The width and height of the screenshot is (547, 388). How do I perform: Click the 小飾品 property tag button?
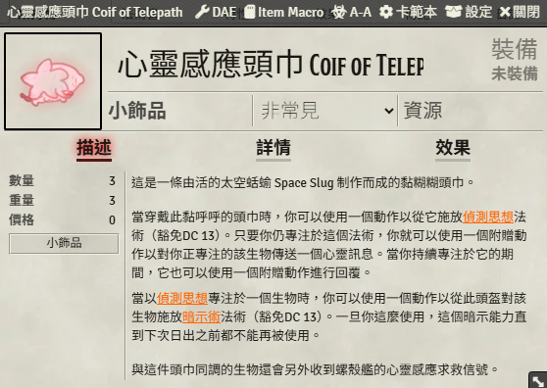pos(64,243)
